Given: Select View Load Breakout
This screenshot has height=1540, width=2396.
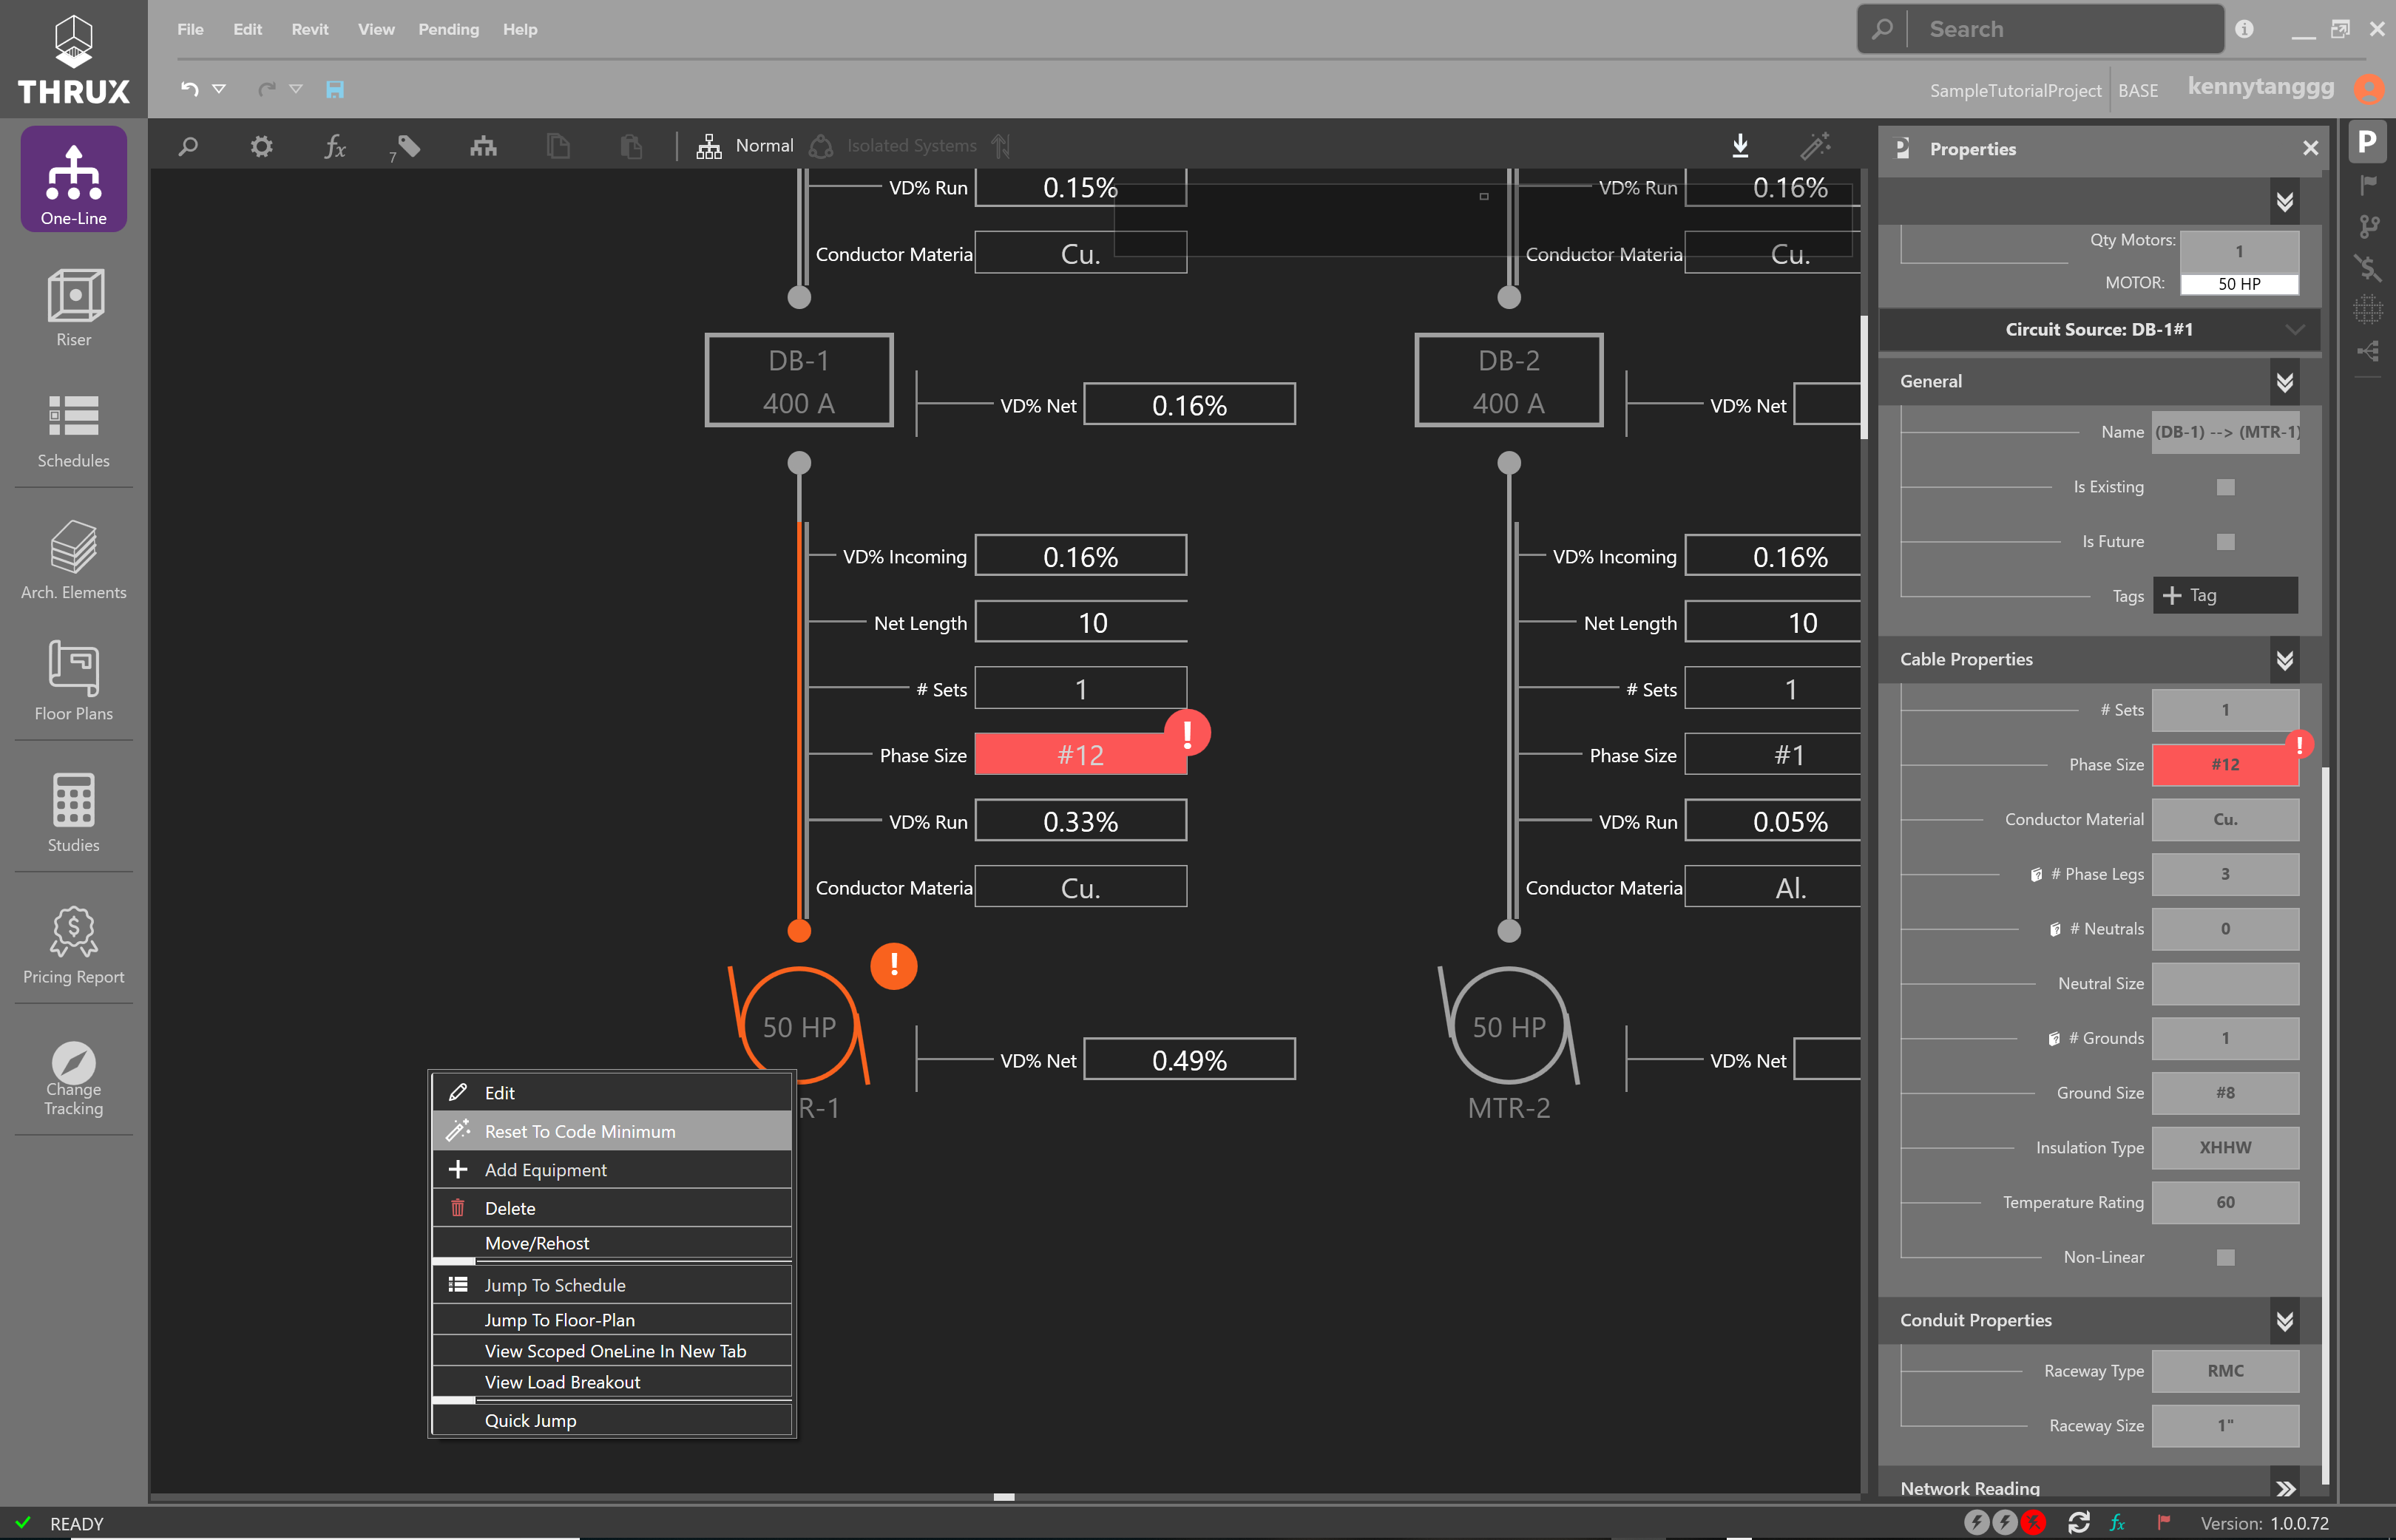Looking at the screenshot, I should [612, 1382].
